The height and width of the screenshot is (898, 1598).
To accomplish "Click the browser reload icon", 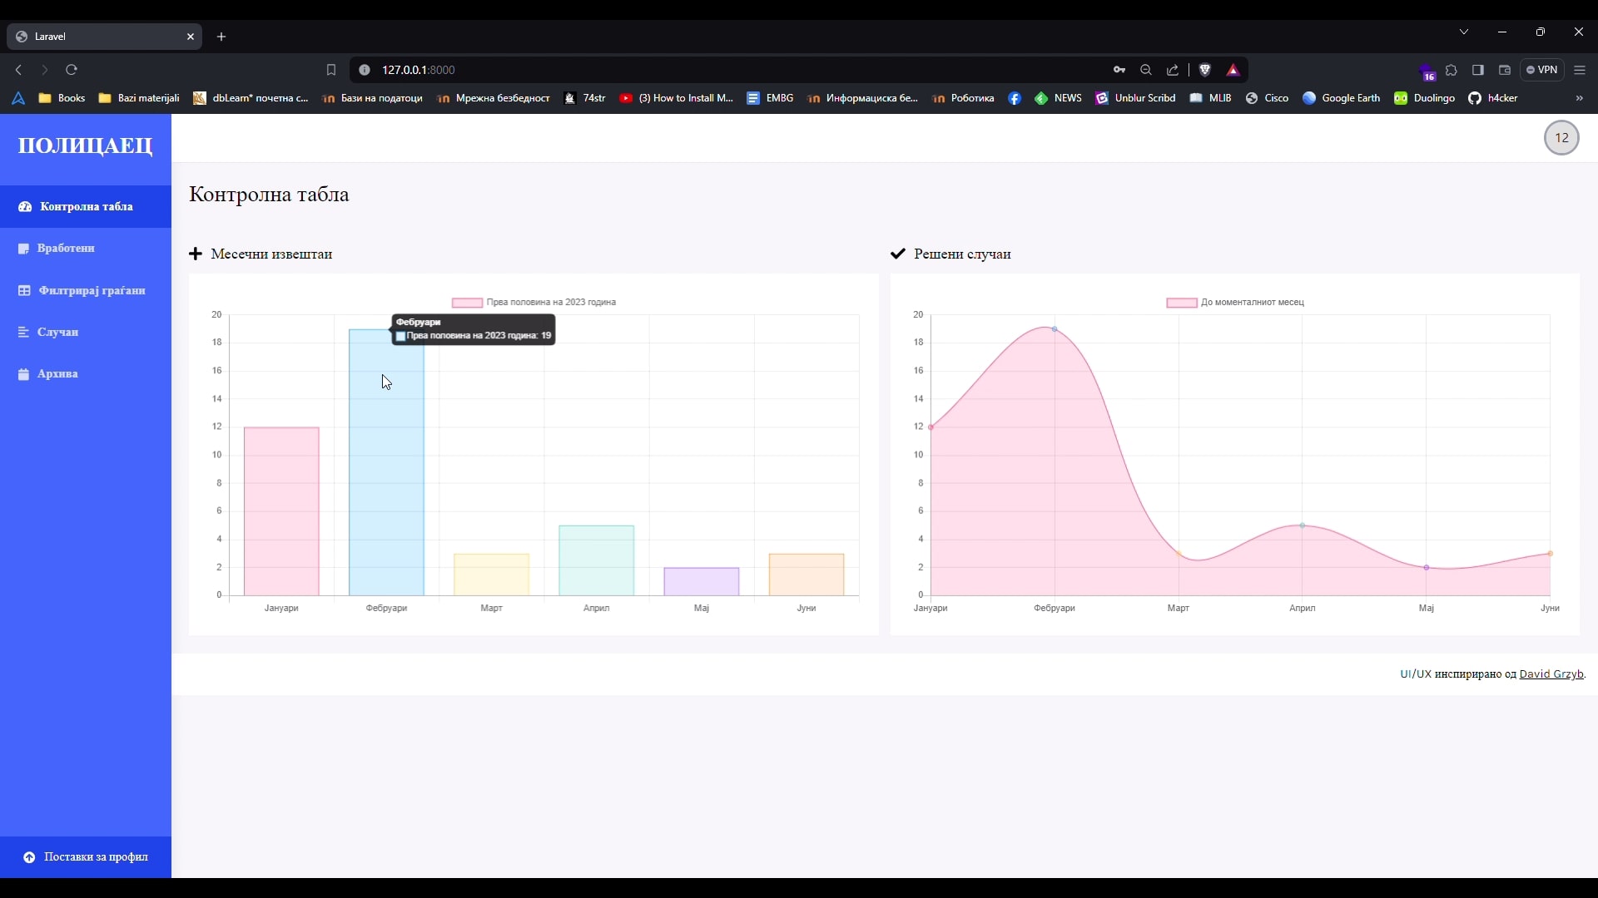I will [x=72, y=70].
